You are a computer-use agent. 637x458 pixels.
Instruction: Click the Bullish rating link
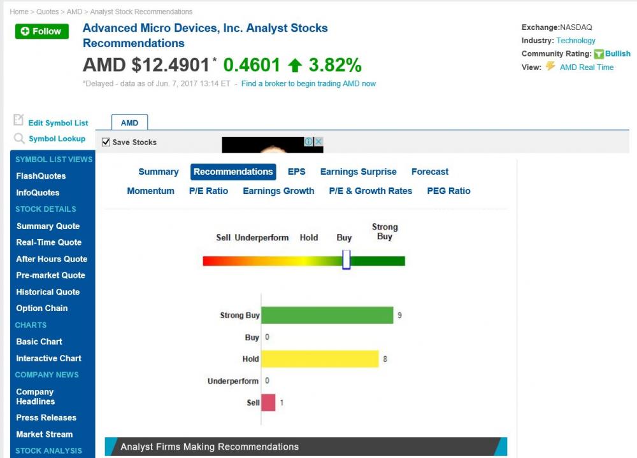pyautogui.click(x=617, y=53)
